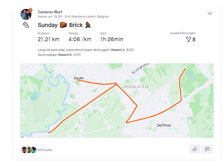Click the third kudos giver avatar

pyautogui.click(x=34, y=150)
